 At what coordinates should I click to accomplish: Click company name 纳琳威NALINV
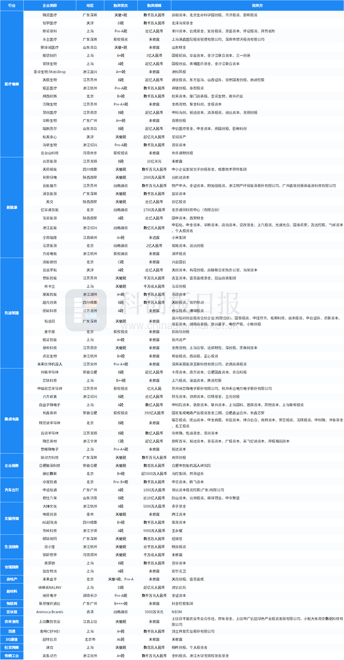(50, 587)
